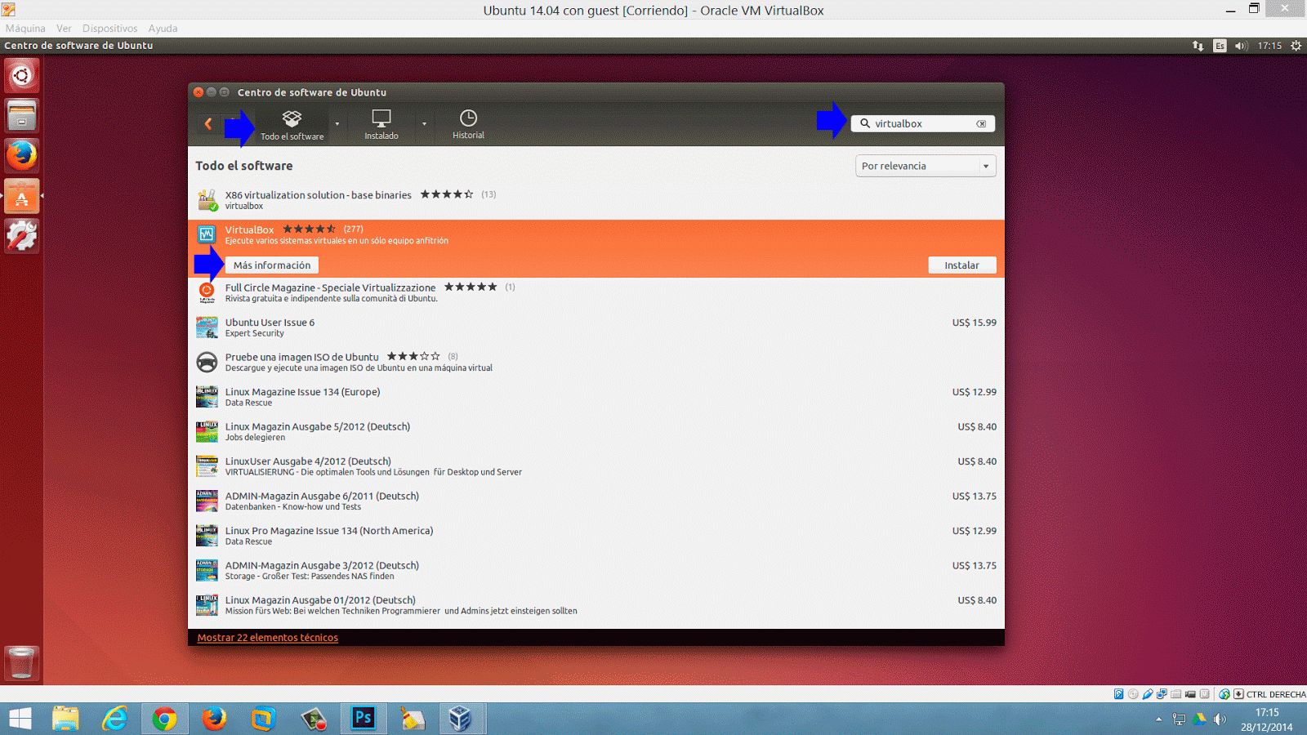Click 'Más información' for VirtualBox
This screenshot has height=735, width=1307.
click(x=271, y=265)
